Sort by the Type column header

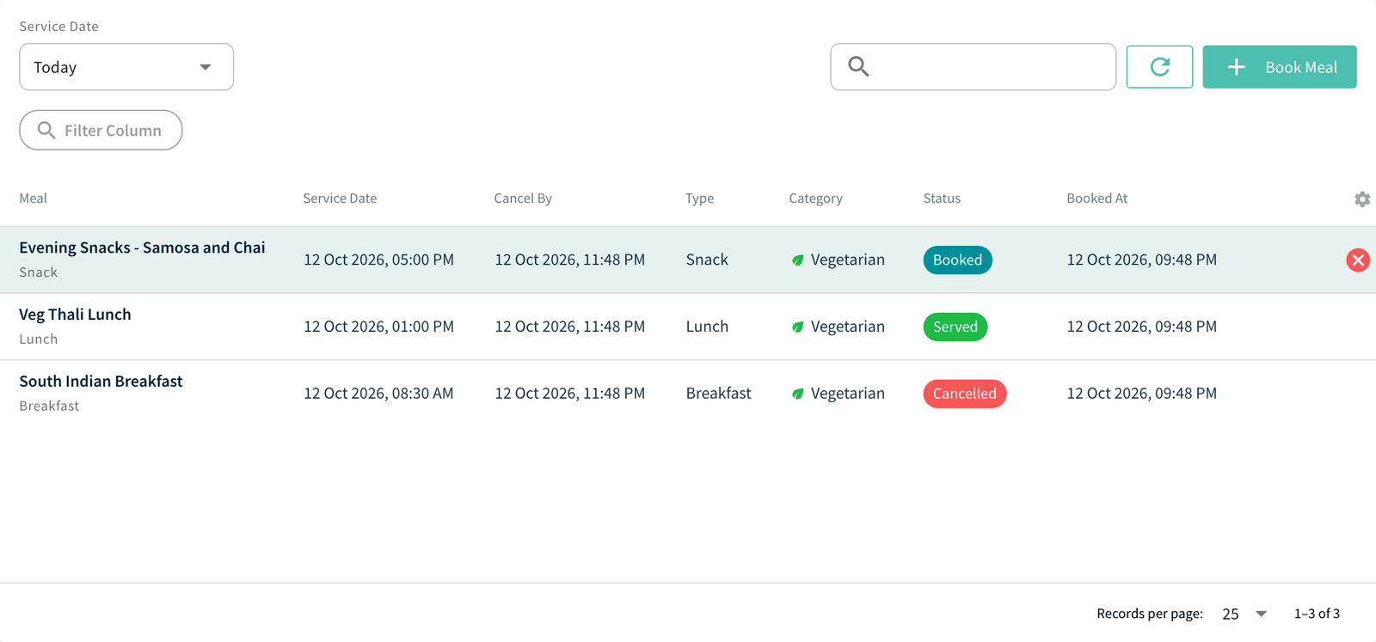click(699, 199)
